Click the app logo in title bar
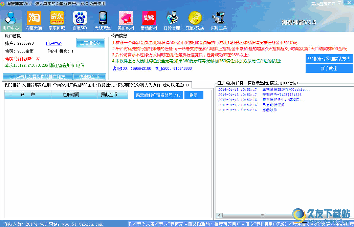This screenshot has height=227, width=354. pos(2,4)
